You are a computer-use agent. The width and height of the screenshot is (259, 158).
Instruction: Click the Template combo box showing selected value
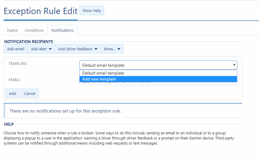(155, 65)
